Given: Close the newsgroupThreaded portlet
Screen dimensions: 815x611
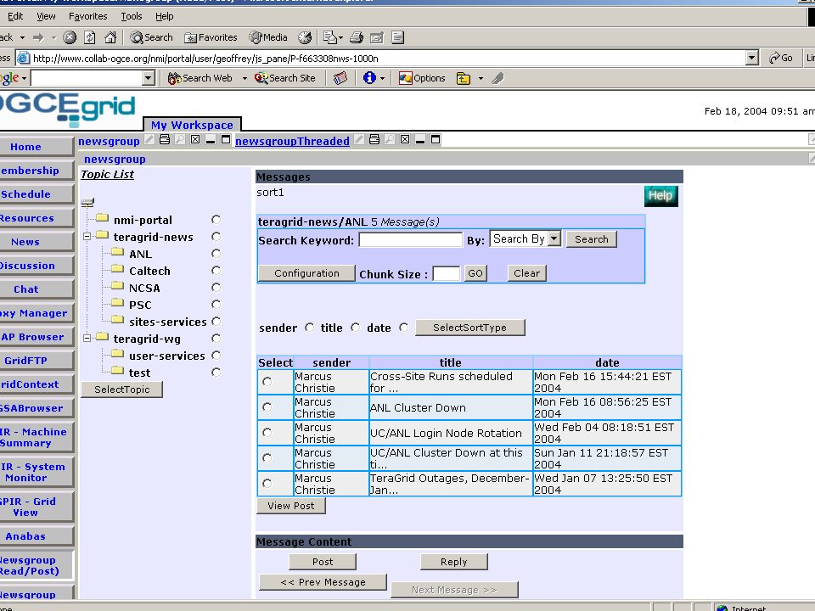Looking at the screenshot, I should (405, 139).
